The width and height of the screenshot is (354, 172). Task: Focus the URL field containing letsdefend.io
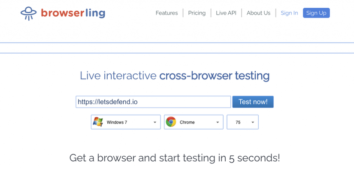(153, 102)
